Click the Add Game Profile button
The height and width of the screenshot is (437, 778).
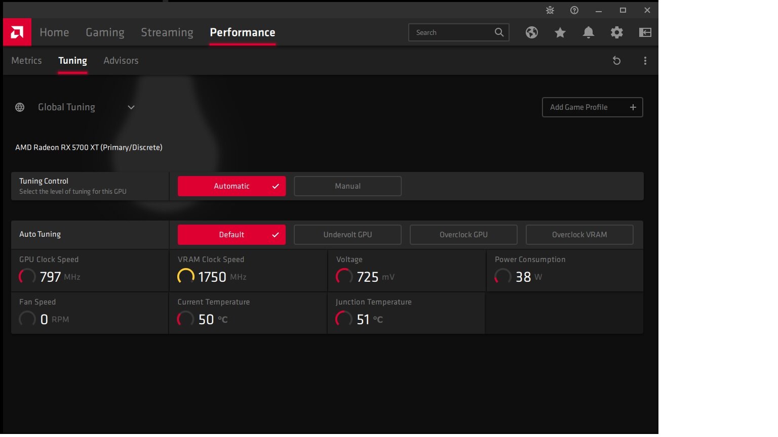[x=593, y=107]
